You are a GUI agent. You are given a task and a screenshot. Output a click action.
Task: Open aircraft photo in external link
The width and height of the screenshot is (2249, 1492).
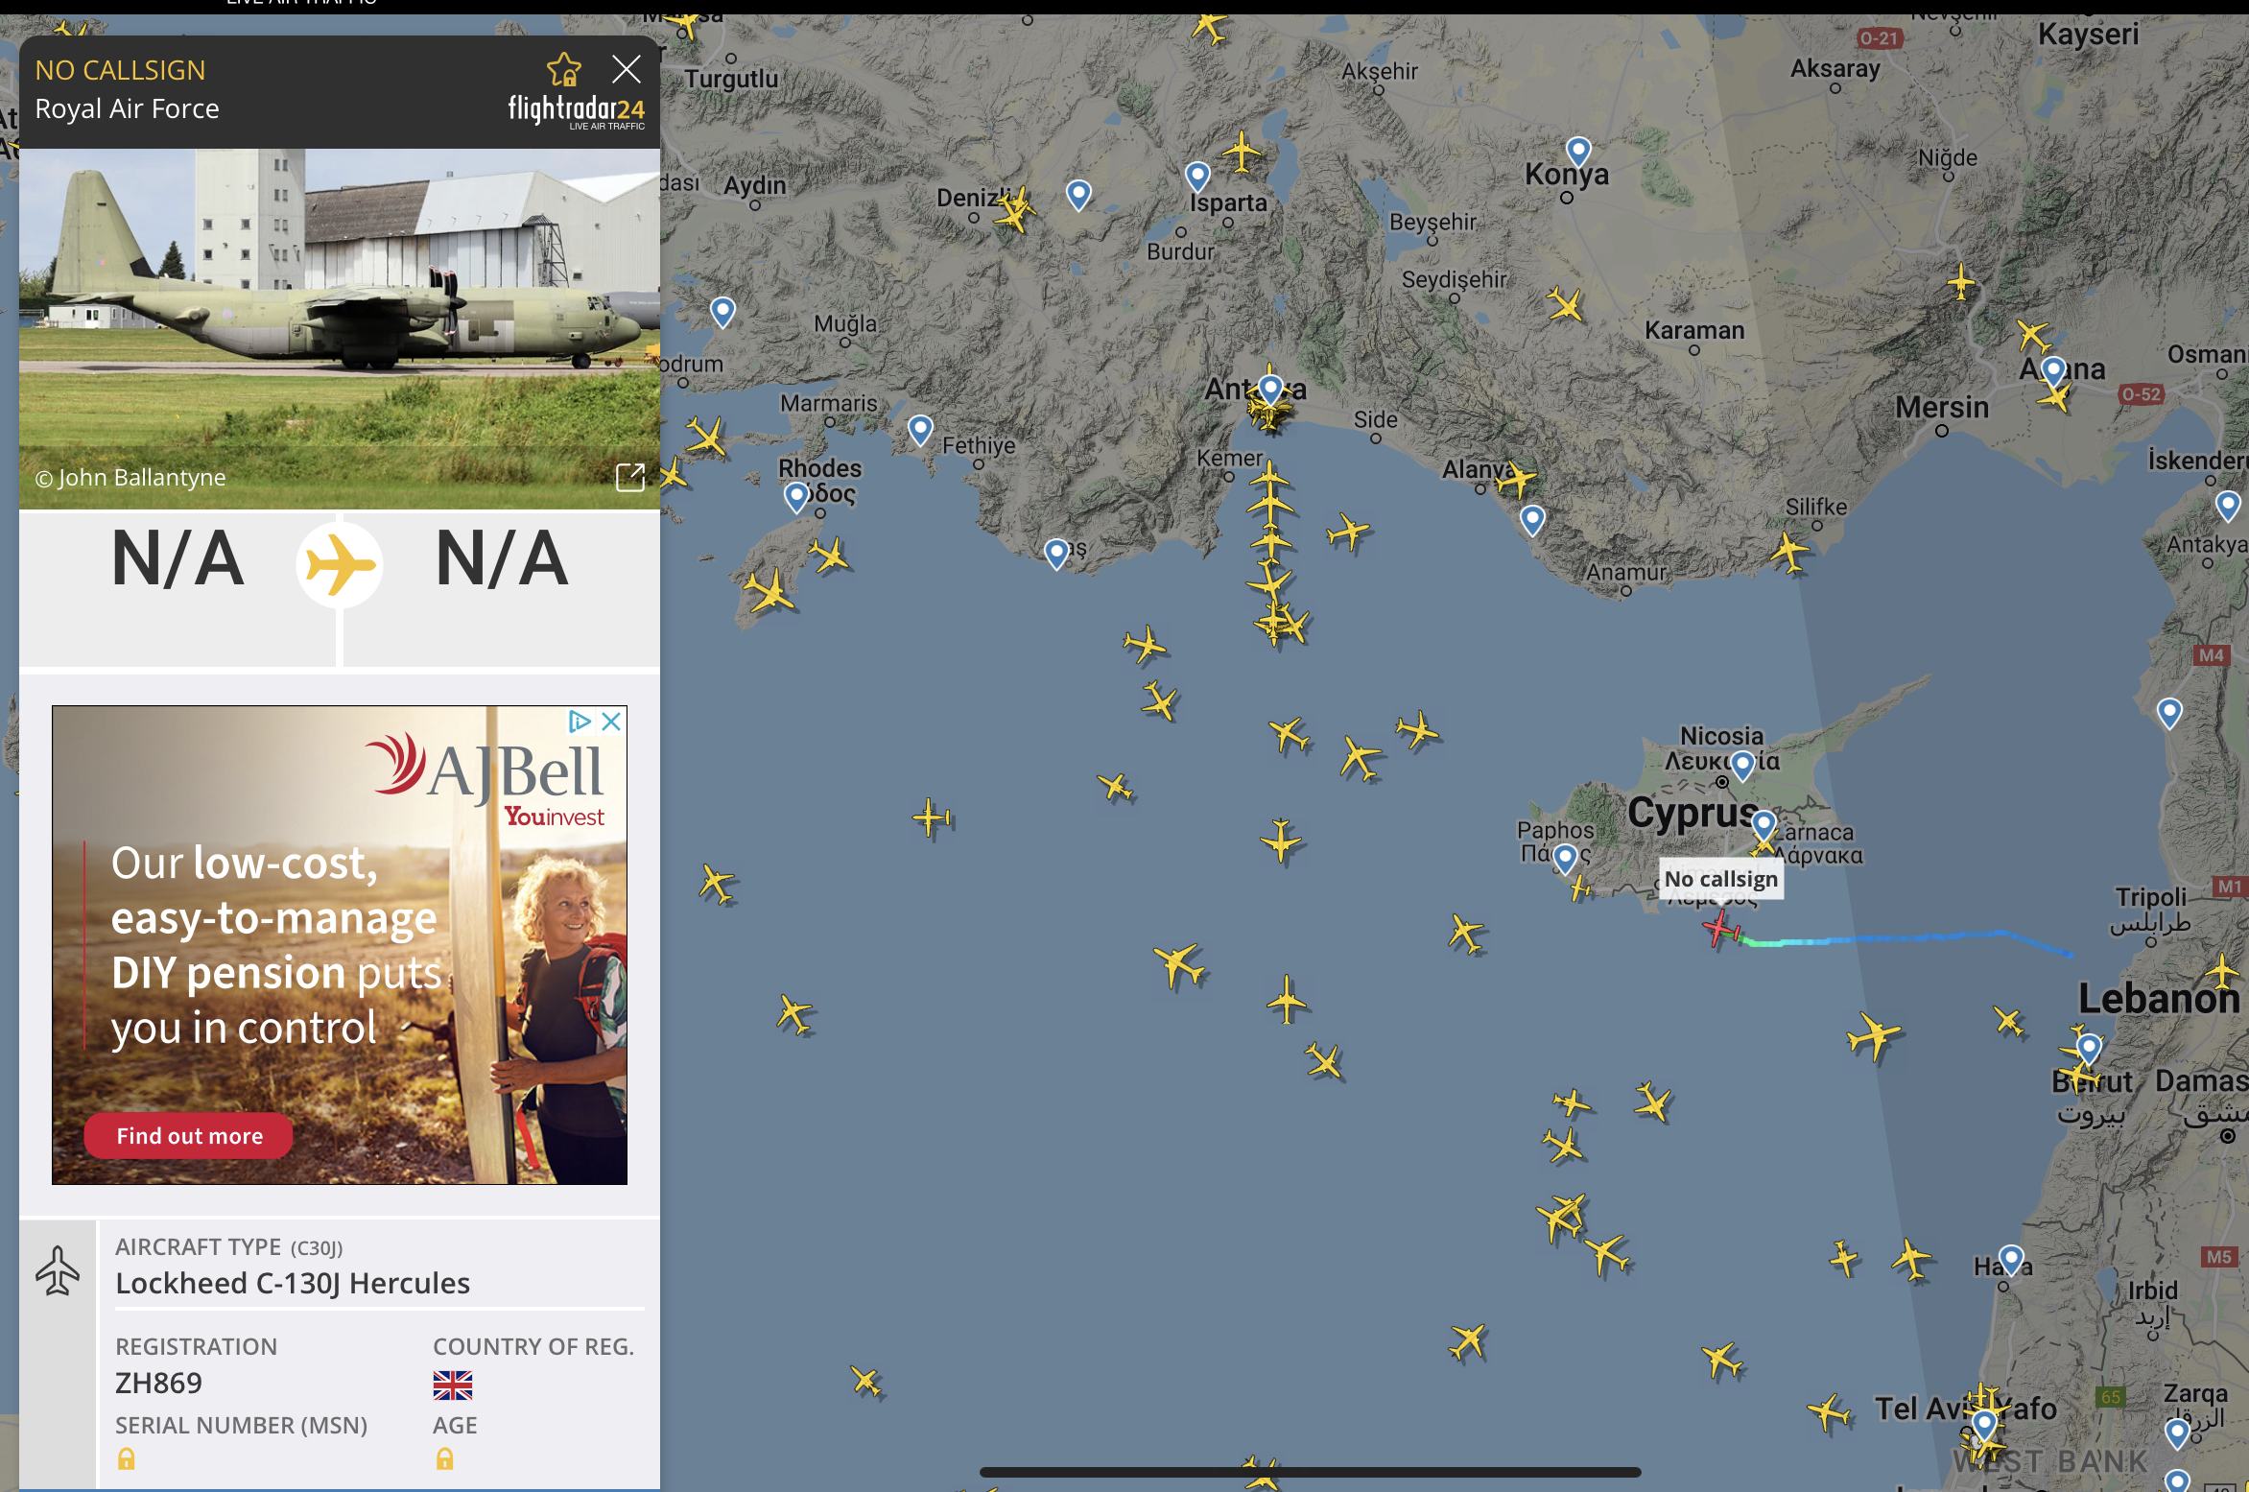click(629, 477)
